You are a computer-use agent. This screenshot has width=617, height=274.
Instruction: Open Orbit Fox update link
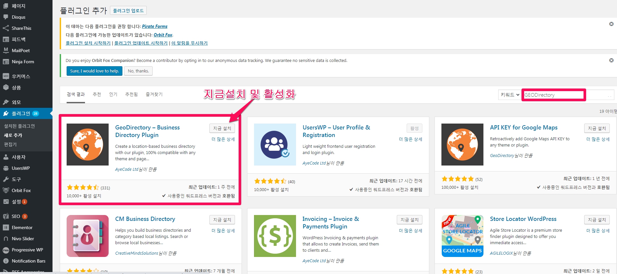(163, 35)
